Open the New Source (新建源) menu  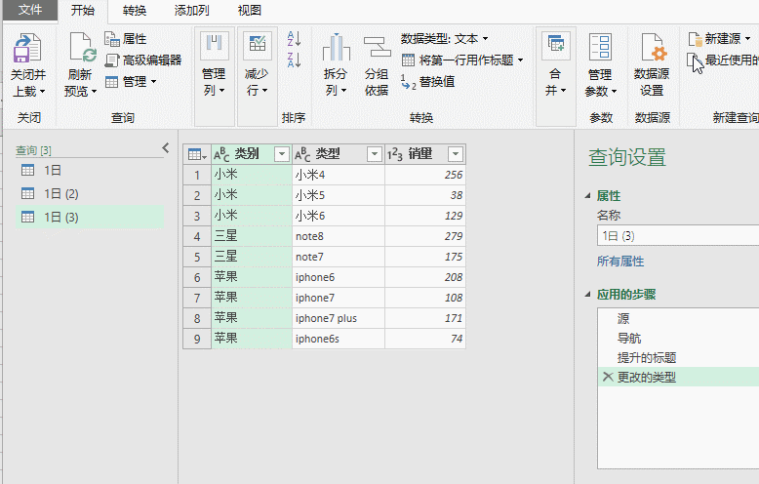719,39
